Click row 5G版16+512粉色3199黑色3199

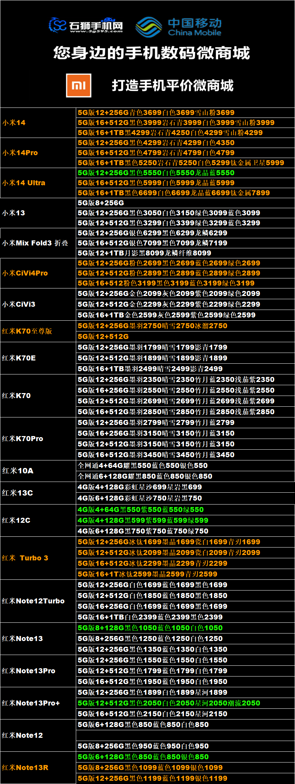point(185,283)
